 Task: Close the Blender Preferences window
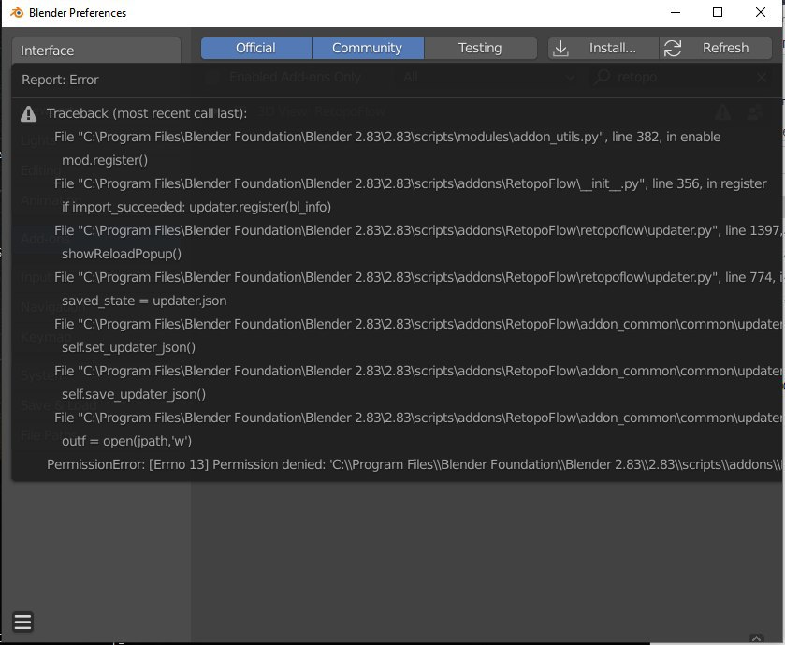pos(761,12)
